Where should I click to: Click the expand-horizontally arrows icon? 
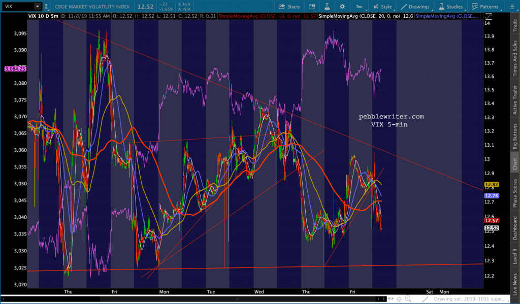tap(391, 299)
